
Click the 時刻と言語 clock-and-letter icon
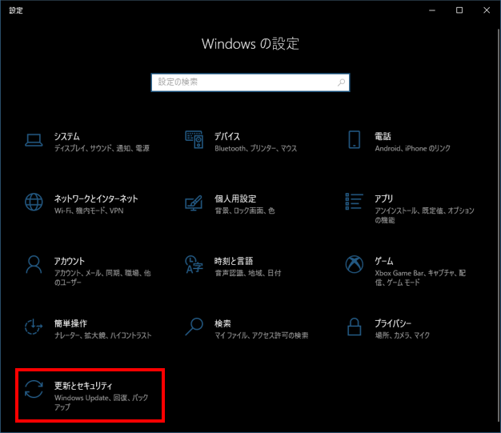tap(194, 264)
